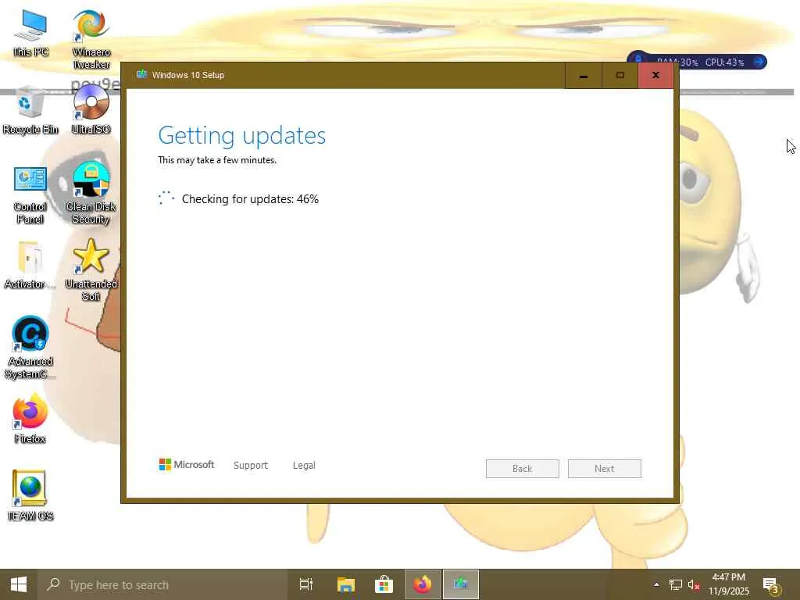Show hidden system tray icons
The image size is (800, 600).
click(656, 584)
